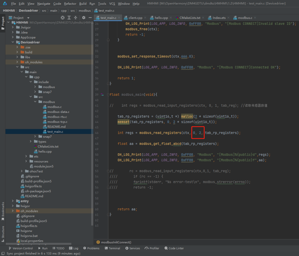
Task: Open the Profiler tool window
Action: click(x=152, y=248)
